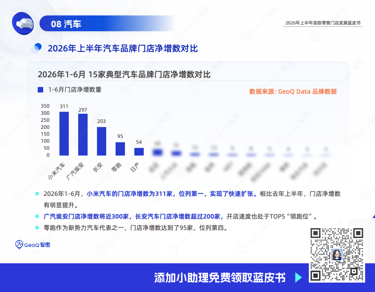Click the legend label 1-6月门店净增数量
This screenshot has height=292, width=375.
(x=75, y=89)
